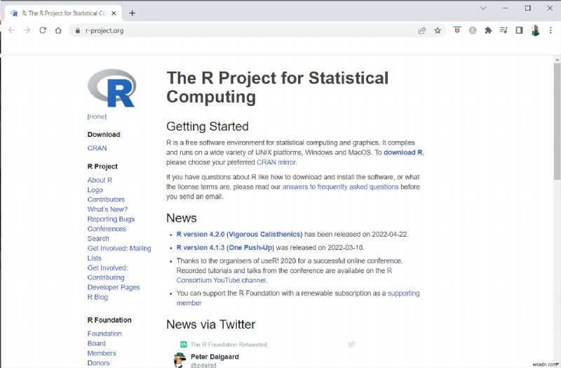
Task: Open the Chrome three-dot menu
Action: coord(550,30)
